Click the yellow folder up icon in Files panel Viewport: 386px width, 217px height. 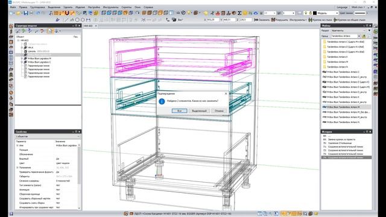pos(364,36)
